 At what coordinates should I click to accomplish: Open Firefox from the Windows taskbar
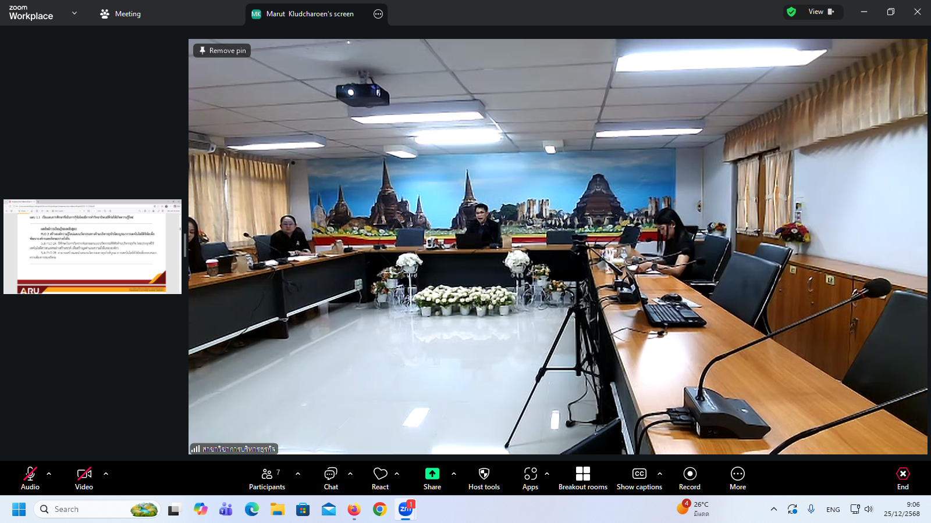354,510
